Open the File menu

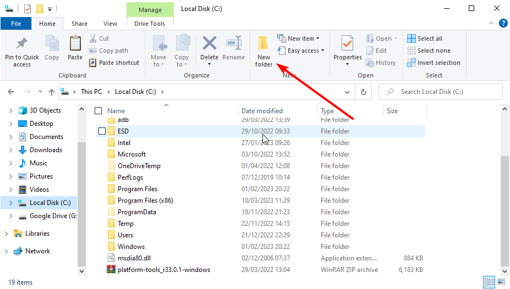tap(16, 24)
